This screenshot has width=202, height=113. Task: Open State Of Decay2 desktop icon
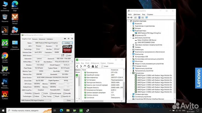coord(15,19)
